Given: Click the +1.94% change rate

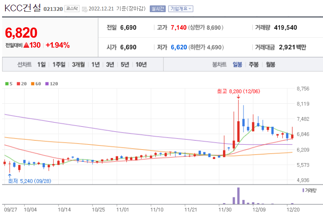Looking at the screenshot, I should 58,45.
